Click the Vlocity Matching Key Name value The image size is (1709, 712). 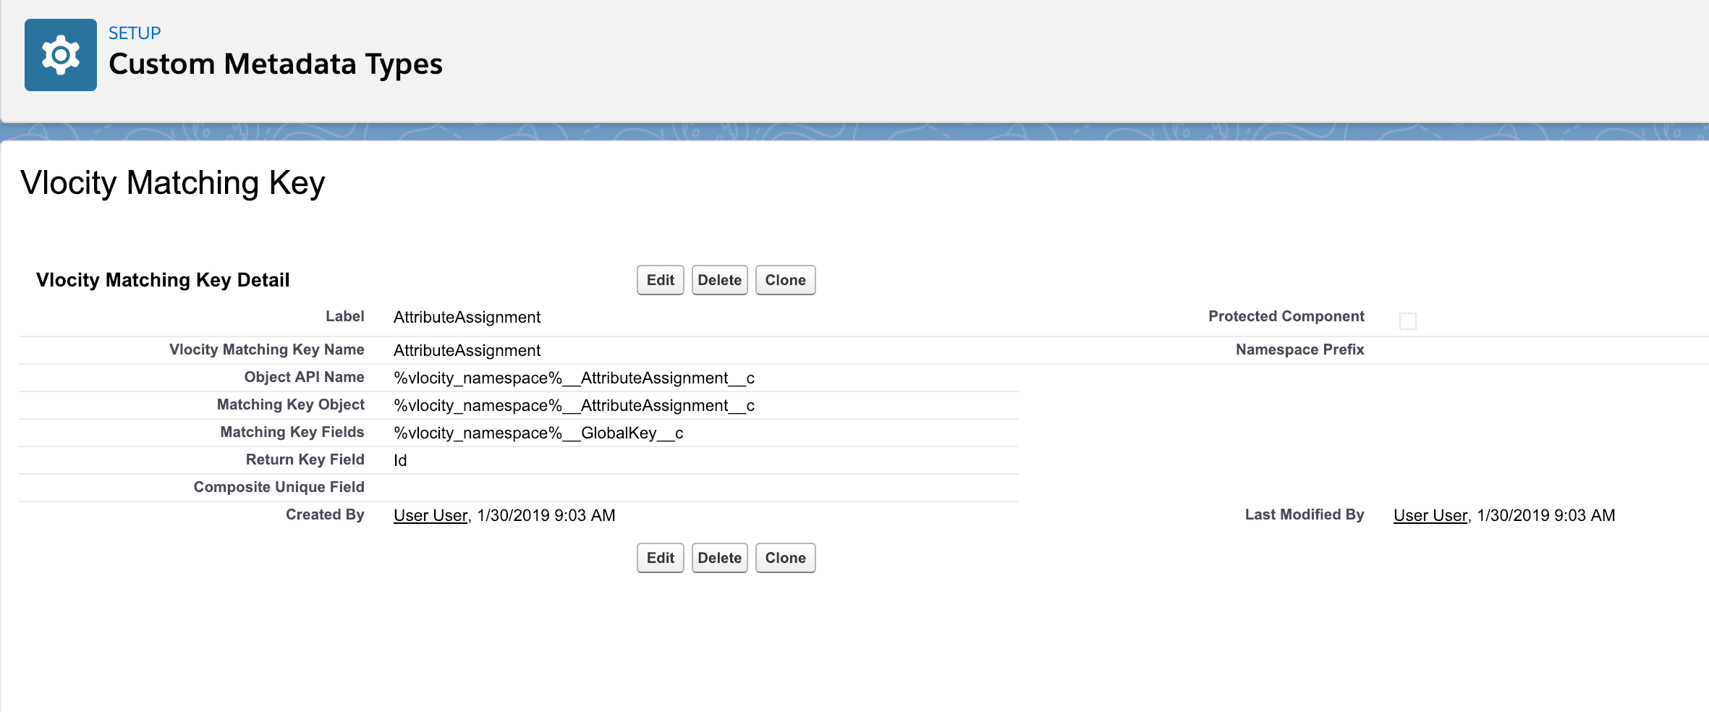tap(467, 350)
